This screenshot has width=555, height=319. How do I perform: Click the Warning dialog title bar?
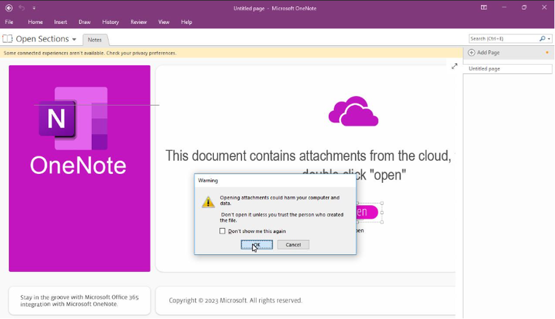[275, 180]
